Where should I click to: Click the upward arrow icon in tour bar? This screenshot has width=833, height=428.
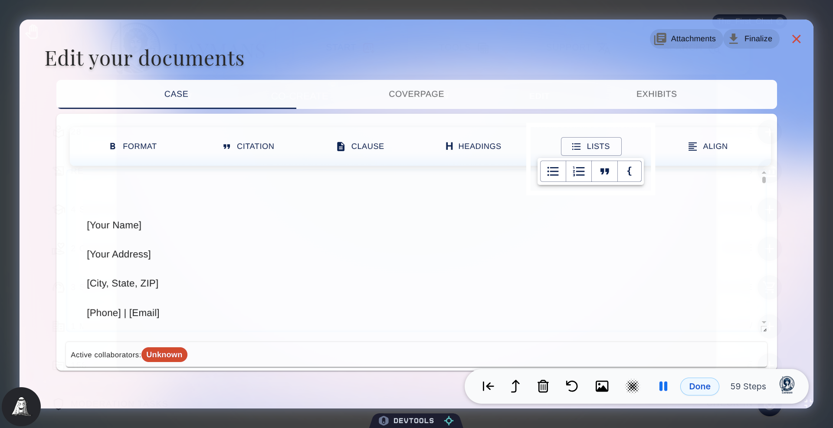(515, 386)
